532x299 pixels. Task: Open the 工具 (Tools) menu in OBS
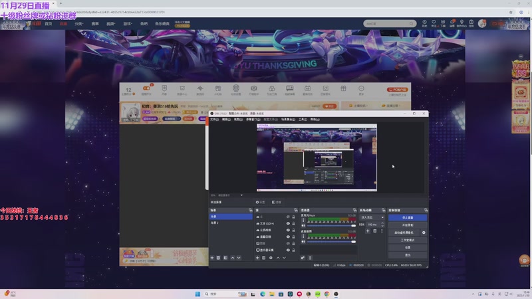(303, 120)
